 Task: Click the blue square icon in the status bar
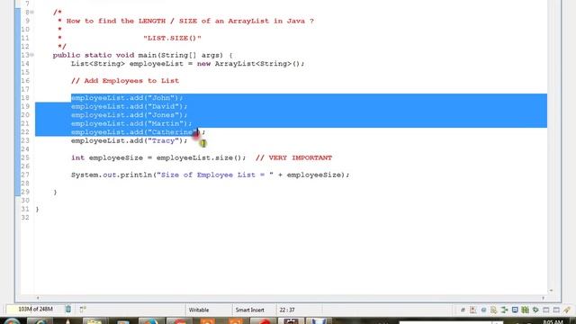pos(515,310)
